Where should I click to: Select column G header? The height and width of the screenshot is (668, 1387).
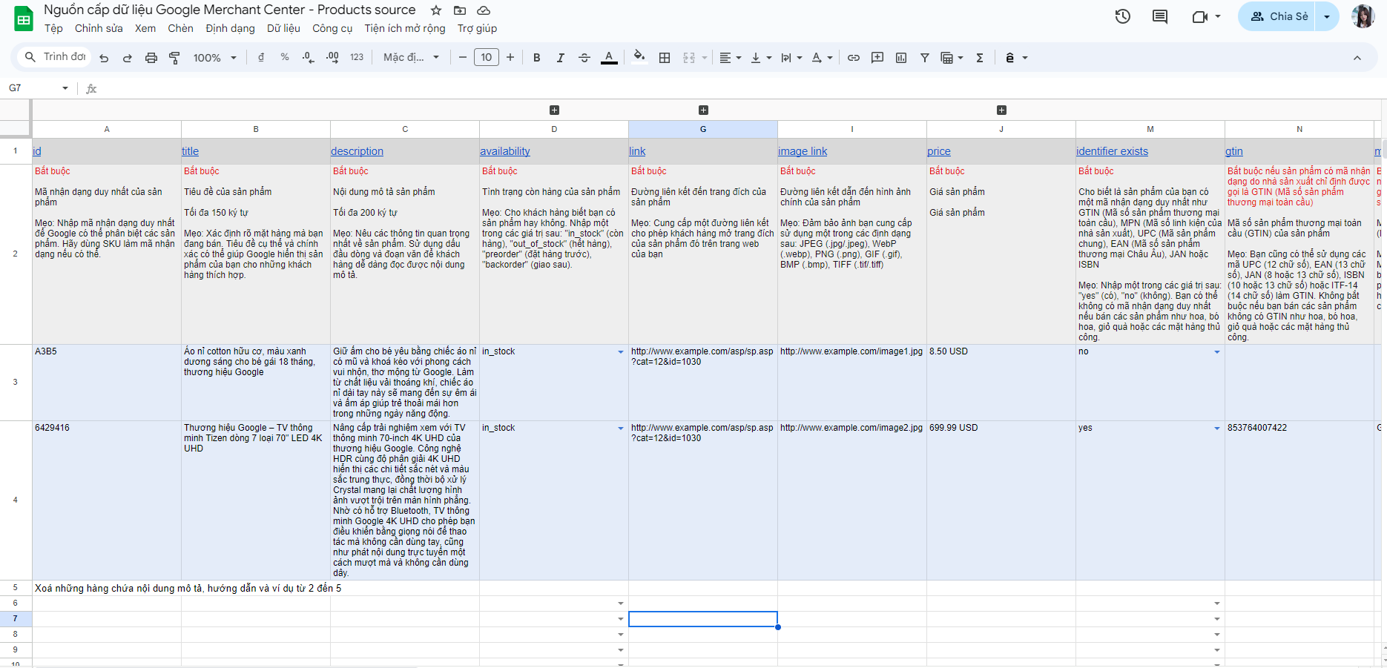[703, 129]
